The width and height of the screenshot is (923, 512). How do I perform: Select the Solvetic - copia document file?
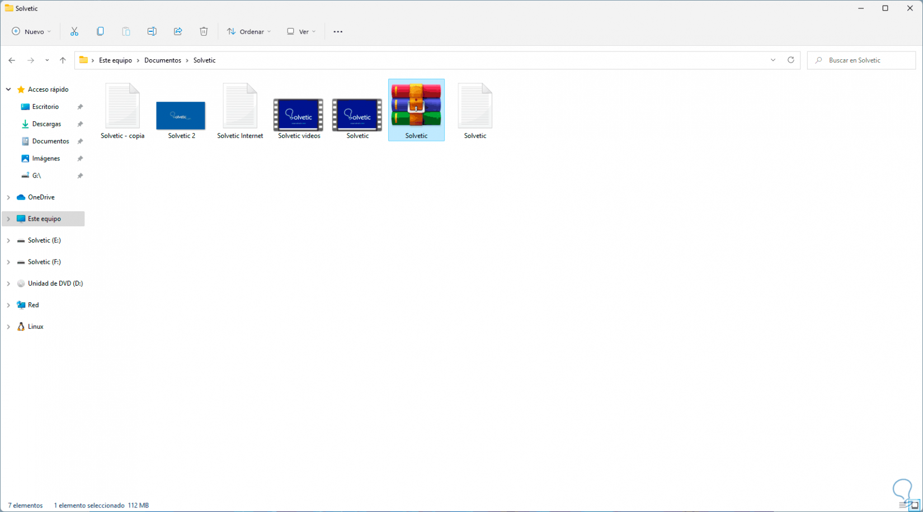pos(123,110)
